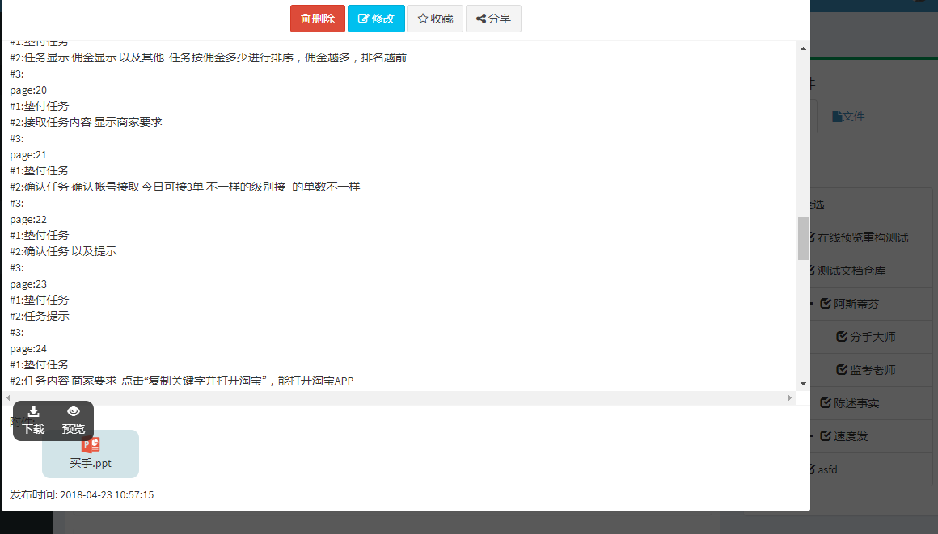The width and height of the screenshot is (938, 534).
Task: Click the 发布时间 2018-04-23 timestamp
Action: click(x=82, y=494)
